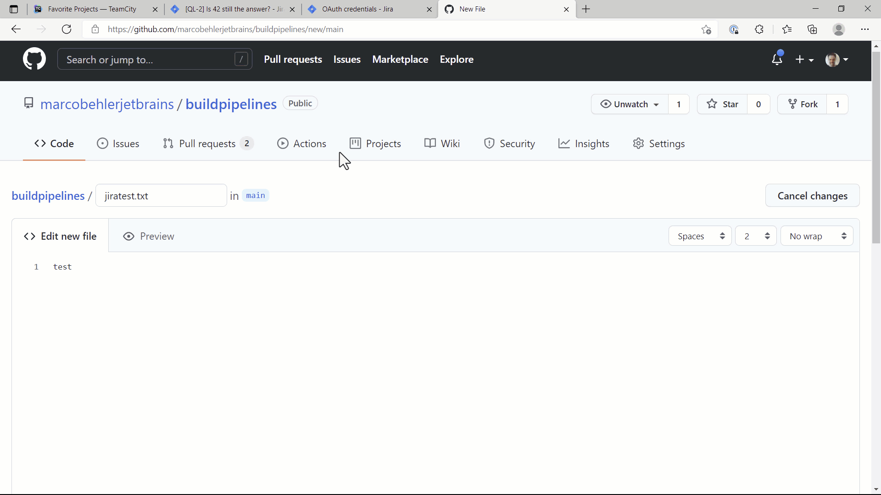The height and width of the screenshot is (495, 881).
Task: Open your profile avatar menu
Action: pyautogui.click(x=836, y=60)
